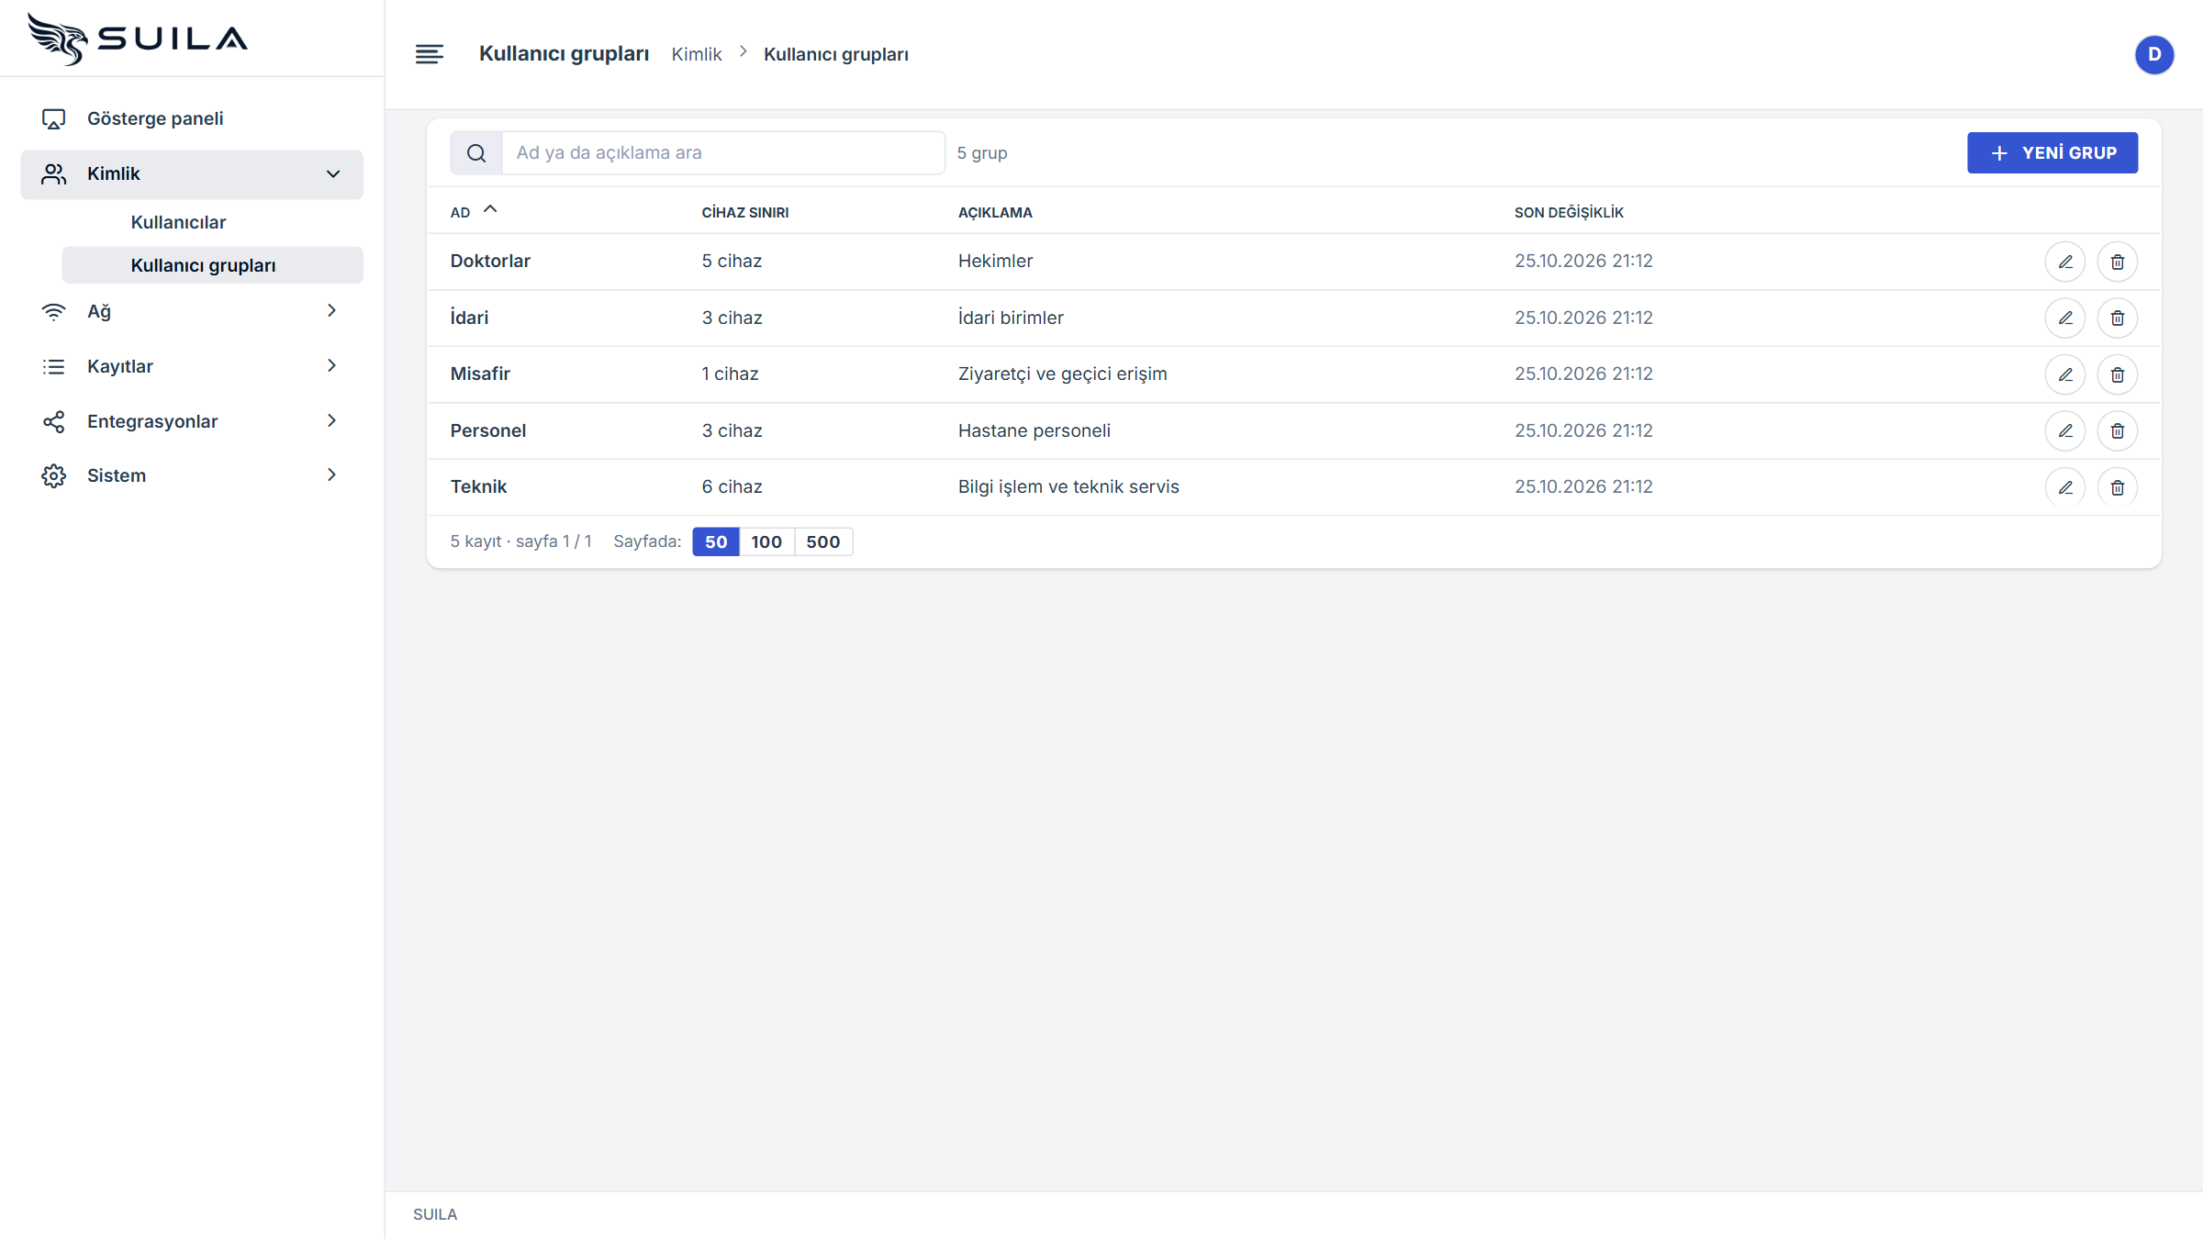This screenshot has height=1239, width=2203.
Task: Click the '6 cihaz' device limit cell
Action: coord(732,486)
